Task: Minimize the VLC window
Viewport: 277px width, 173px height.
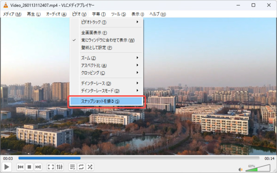Action: coord(238,5)
